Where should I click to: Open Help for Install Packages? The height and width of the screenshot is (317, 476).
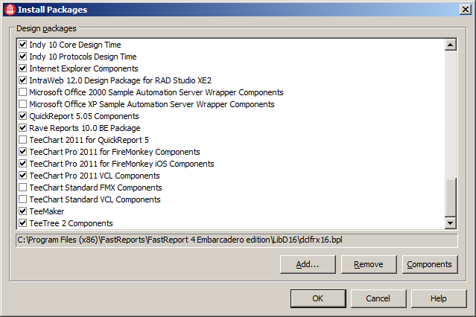[x=439, y=298]
